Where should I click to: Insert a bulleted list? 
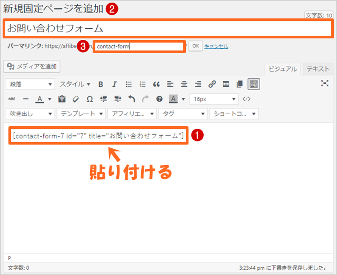click(x=128, y=84)
